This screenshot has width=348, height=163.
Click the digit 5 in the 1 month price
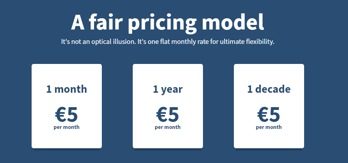pyautogui.click(x=72, y=114)
